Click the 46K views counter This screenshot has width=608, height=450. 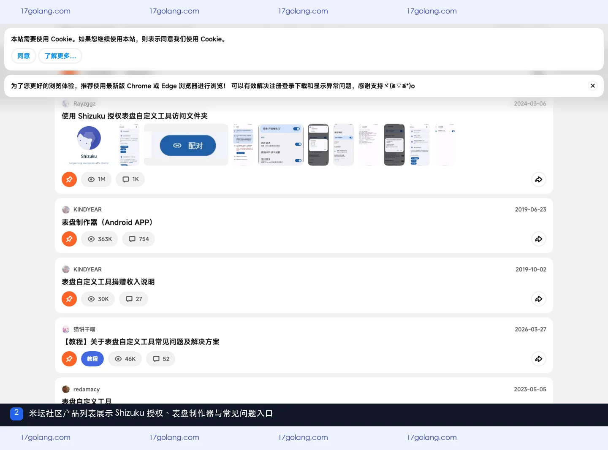pyautogui.click(x=125, y=359)
